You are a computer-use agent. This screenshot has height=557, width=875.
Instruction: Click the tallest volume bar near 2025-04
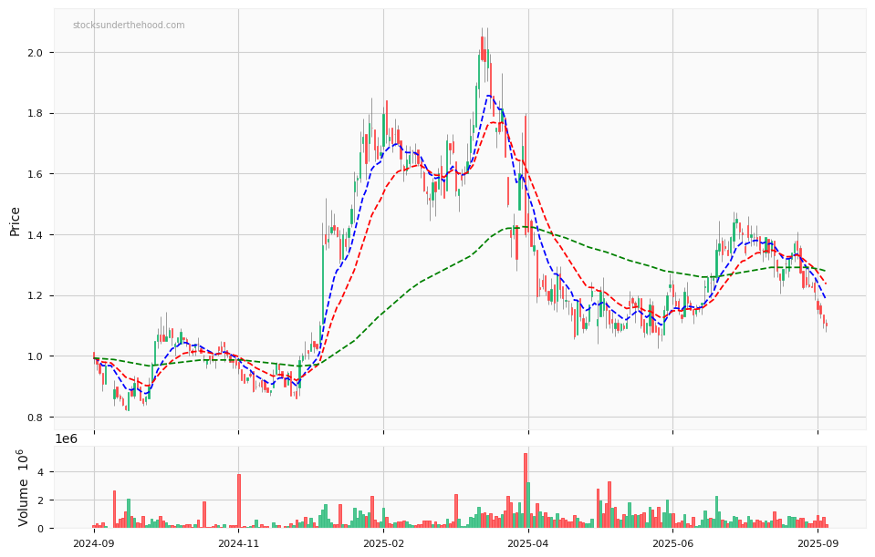pos(526,490)
